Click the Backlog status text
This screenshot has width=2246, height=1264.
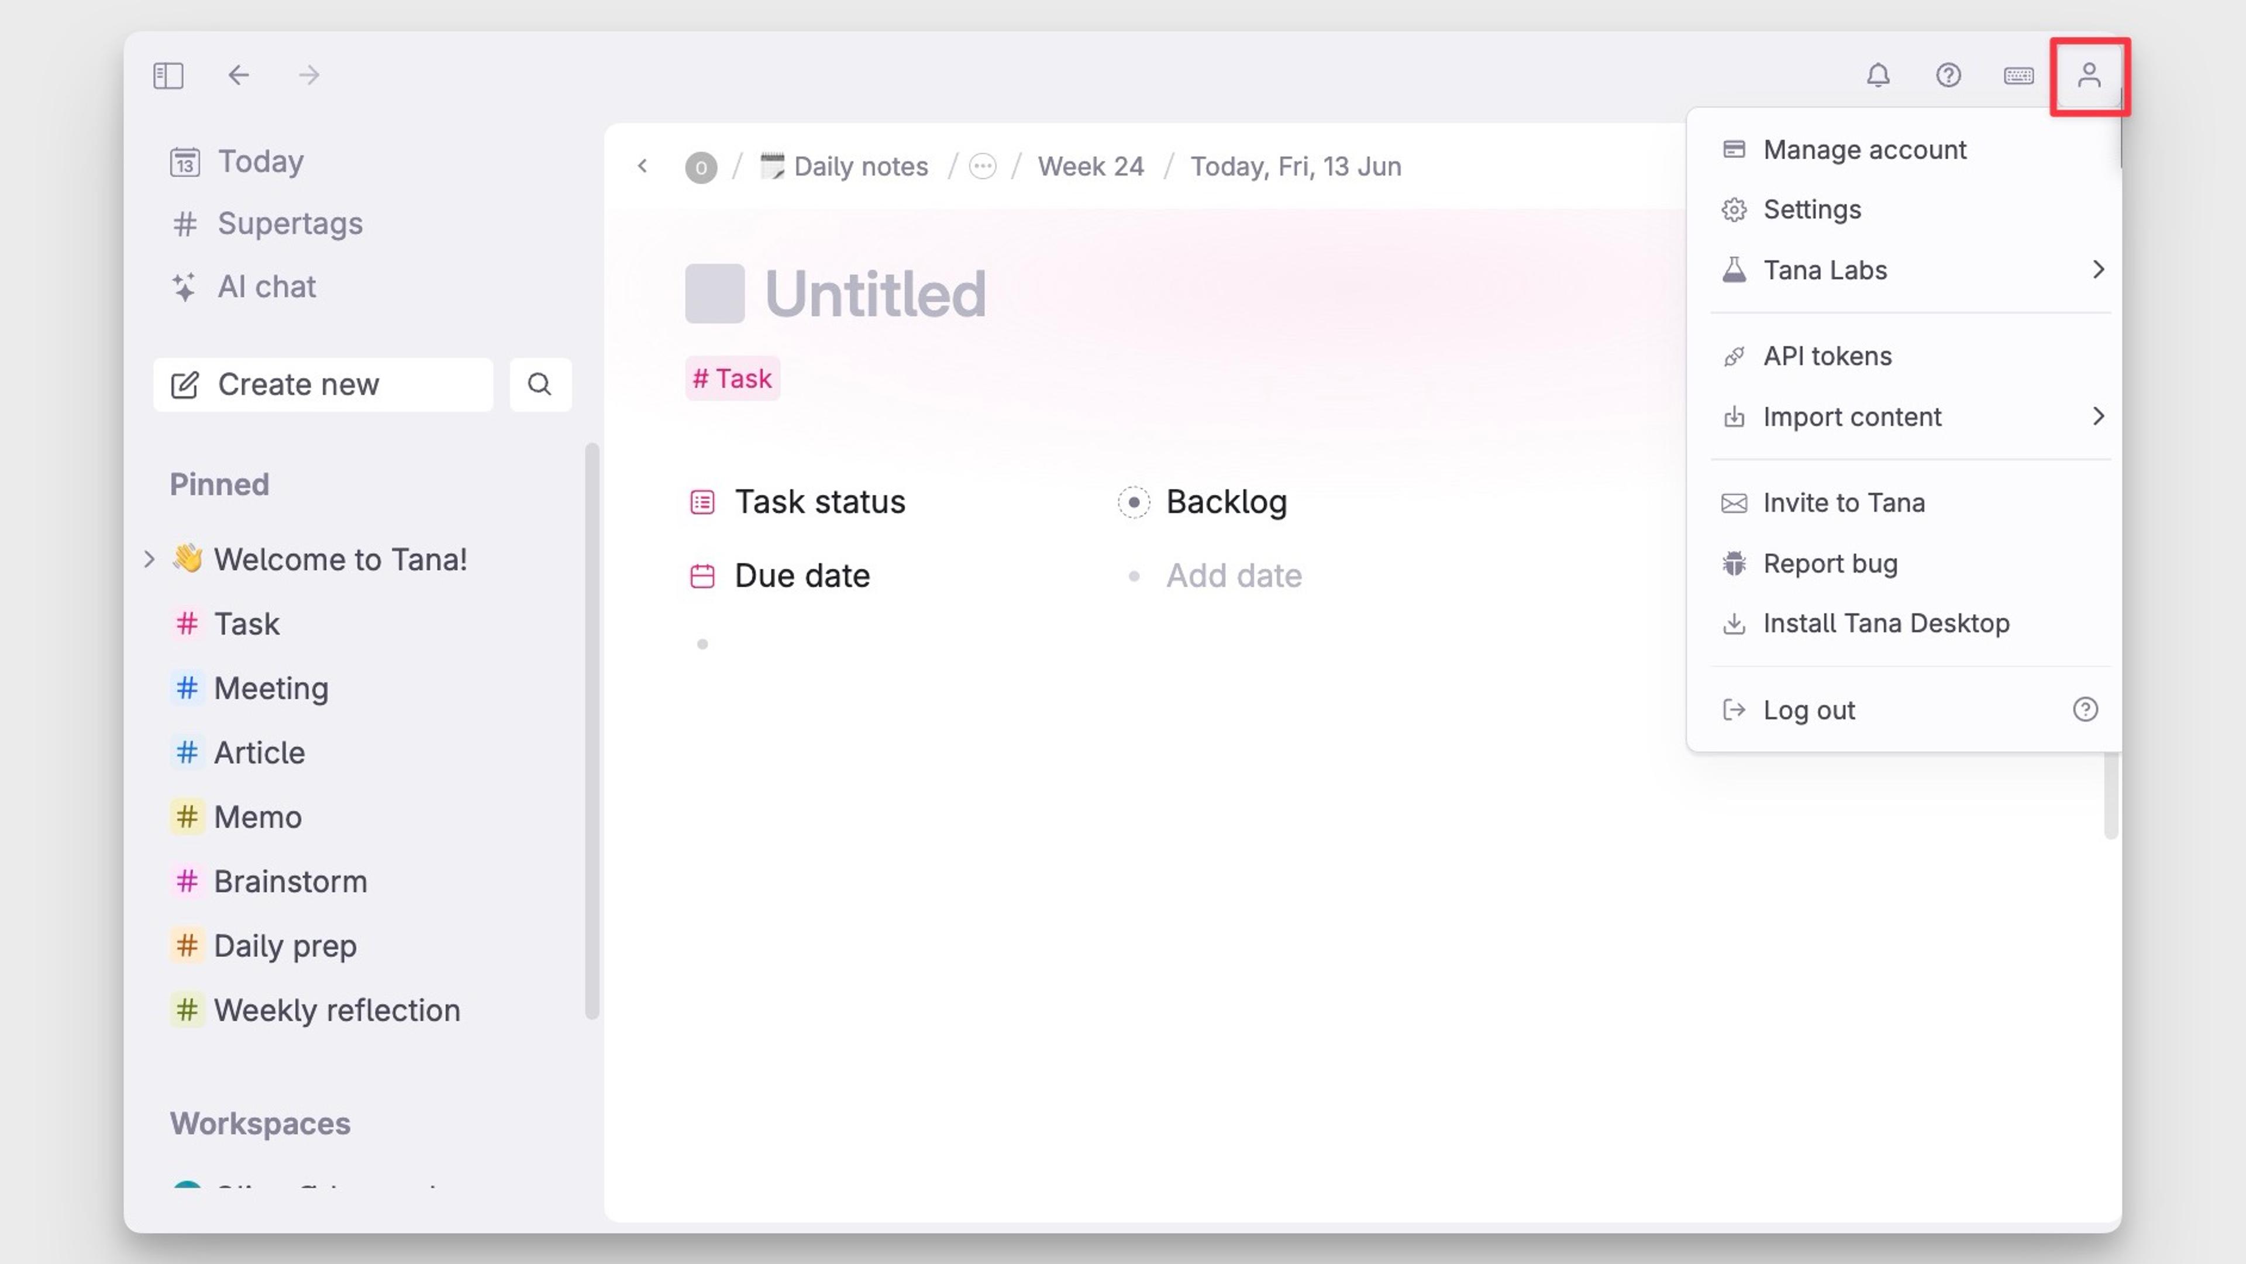coord(1226,502)
